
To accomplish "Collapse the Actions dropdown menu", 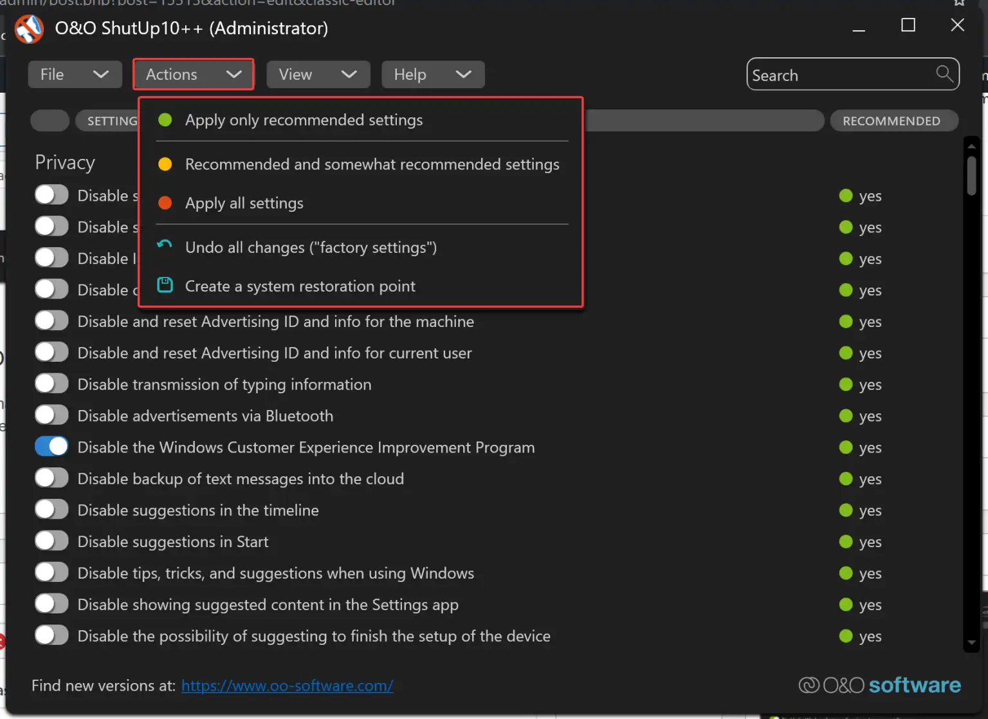I will [x=194, y=75].
